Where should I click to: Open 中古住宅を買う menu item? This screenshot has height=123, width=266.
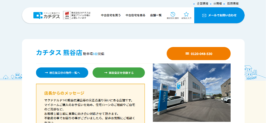click(x=111, y=15)
